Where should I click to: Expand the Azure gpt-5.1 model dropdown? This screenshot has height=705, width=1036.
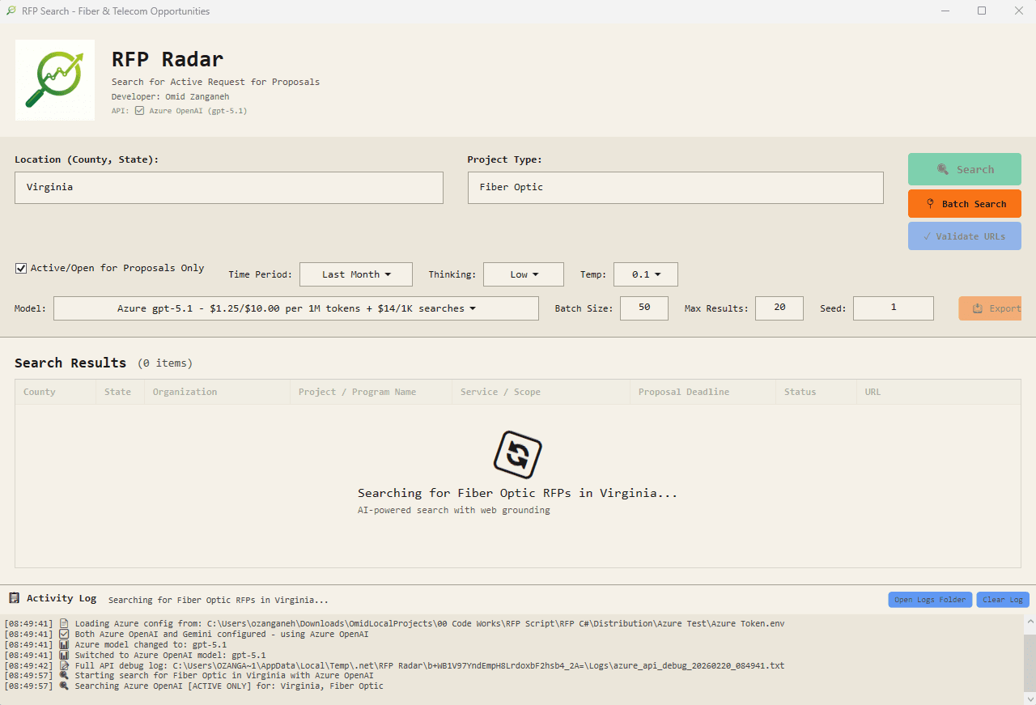click(x=296, y=308)
